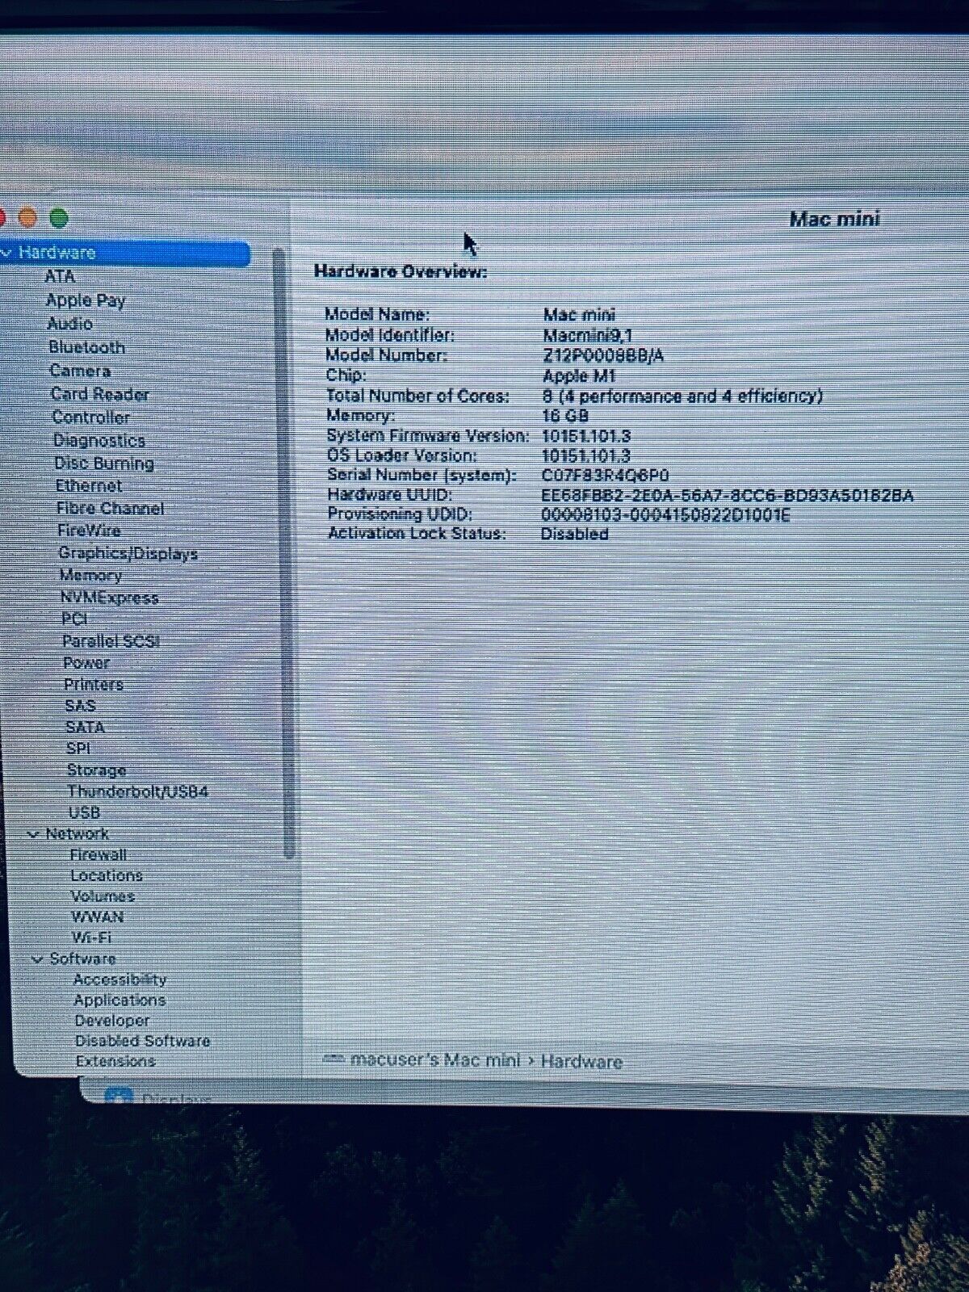Click the sidebar vertical scrollbar

279,549
